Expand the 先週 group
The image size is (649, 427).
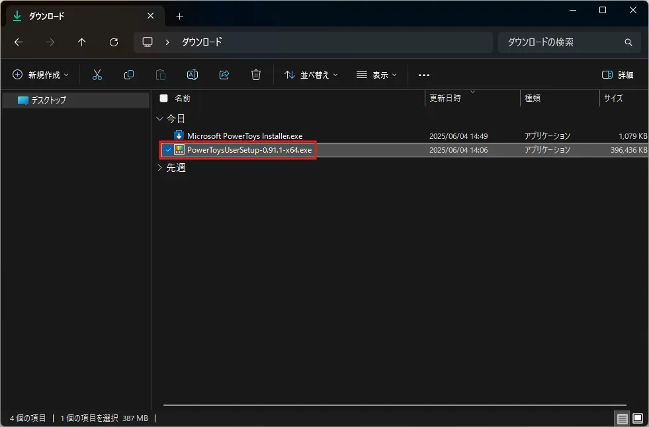point(159,167)
